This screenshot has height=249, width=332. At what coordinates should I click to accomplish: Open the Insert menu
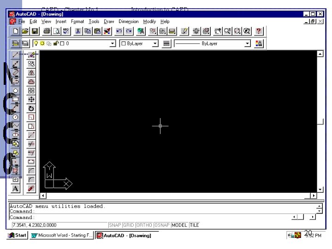coord(61,21)
